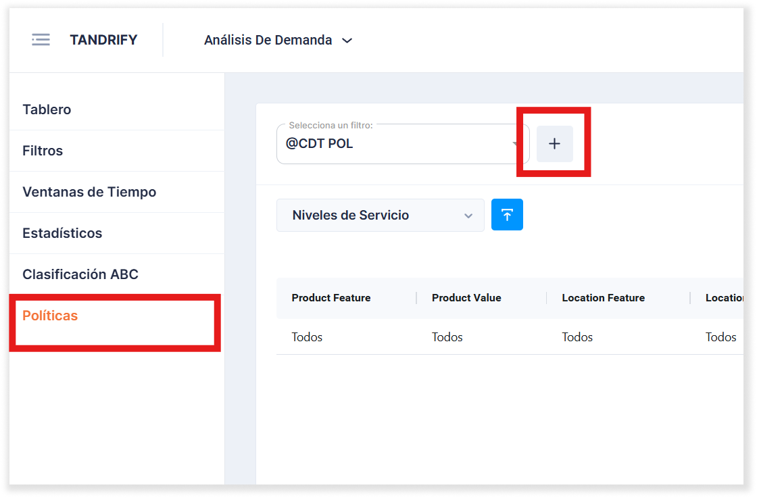Screen dimensions: 757x498
Task: Click Todos cell under Location Feature
Action: tap(577, 337)
